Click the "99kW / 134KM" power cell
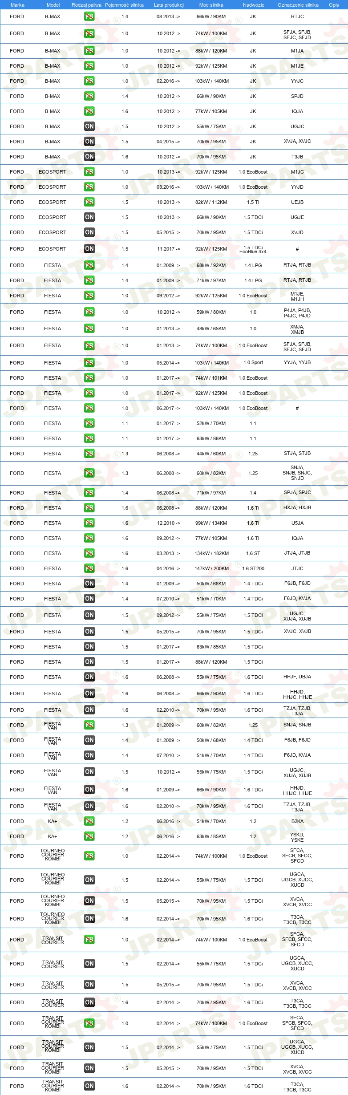 (x=211, y=523)
